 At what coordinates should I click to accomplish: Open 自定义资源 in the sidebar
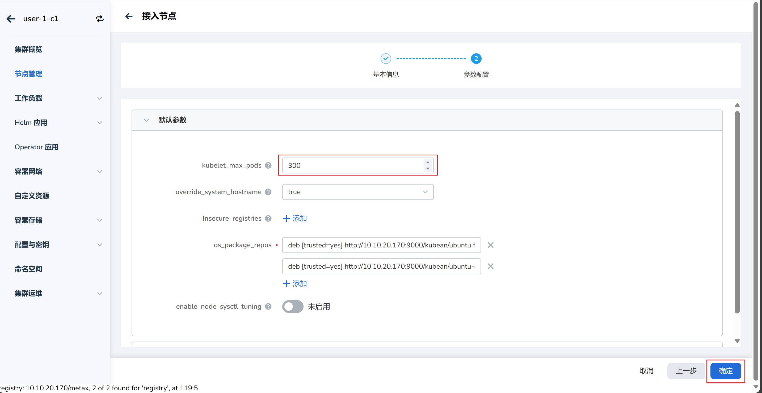(x=32, y=196)
